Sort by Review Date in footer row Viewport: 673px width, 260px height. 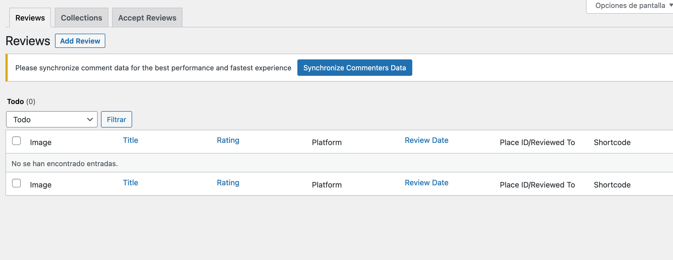click(x=427, y=183)
